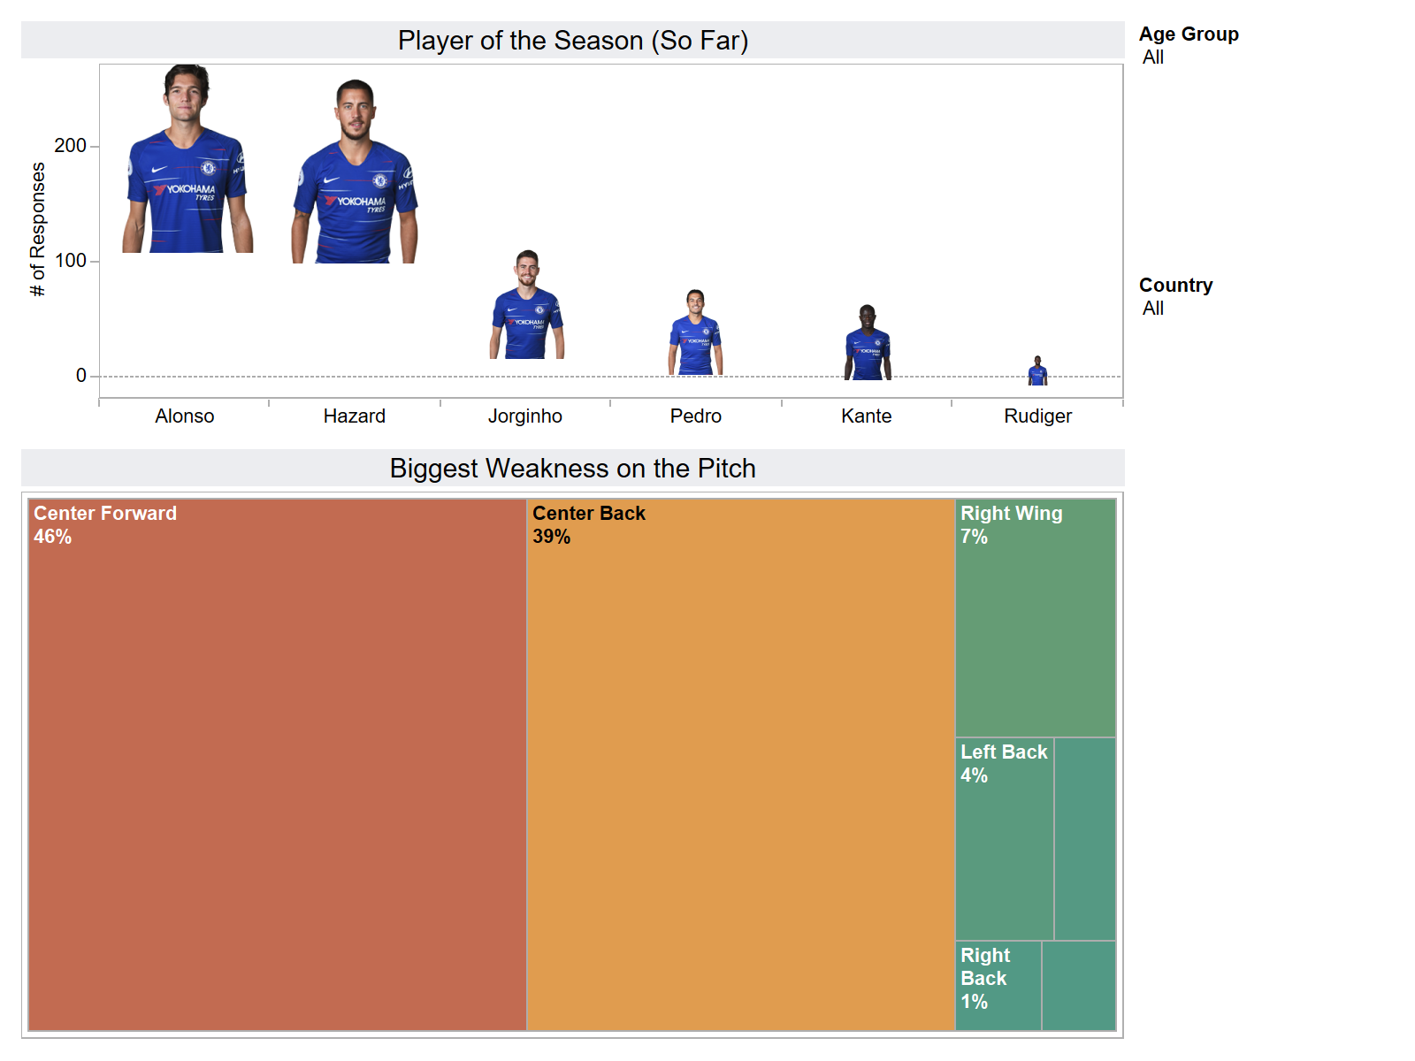Click the Jorginho axis label
This screenshot has height=1061, width=1415.
[x=525, y=416]
